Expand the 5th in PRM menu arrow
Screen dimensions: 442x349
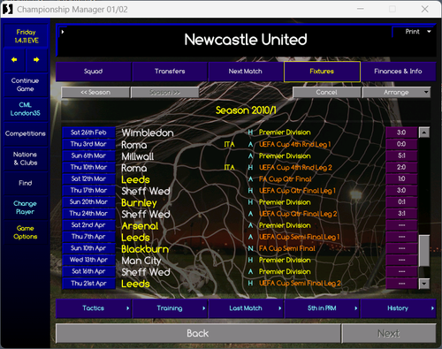click(x=356, y=308)
